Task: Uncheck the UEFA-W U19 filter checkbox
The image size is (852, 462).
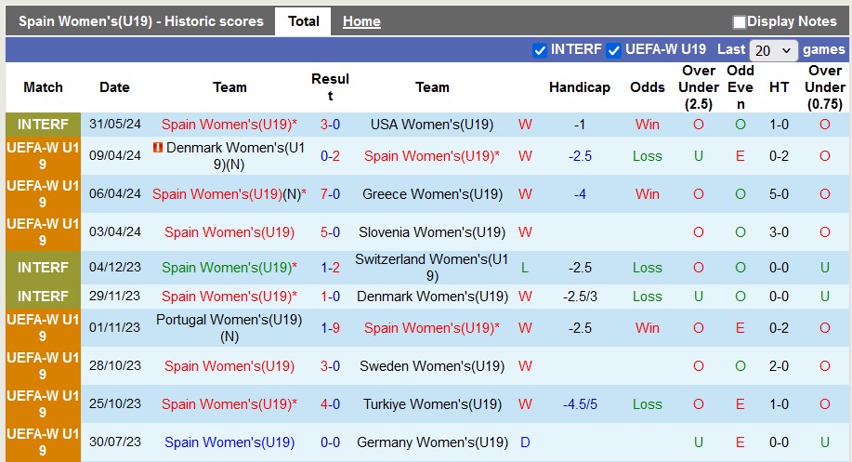Action: (x=613, y=50)
